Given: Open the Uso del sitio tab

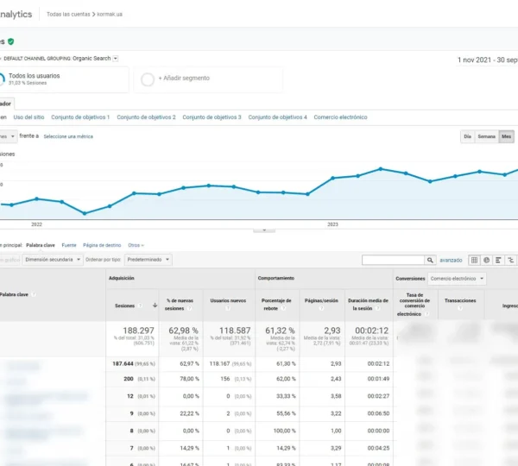Looking at the screenshot, I should click(28, 117).
